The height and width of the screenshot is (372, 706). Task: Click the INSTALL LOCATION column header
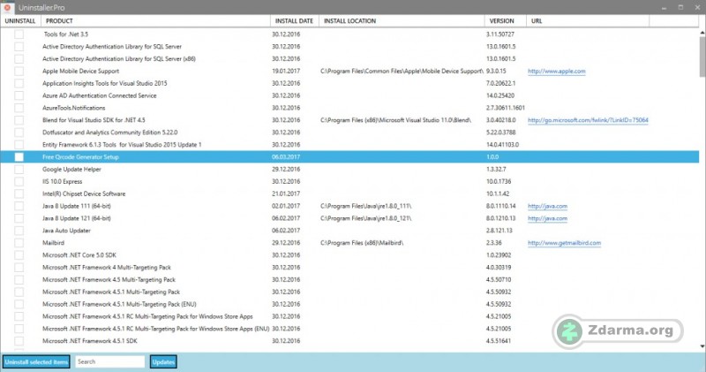[x=402, y=20]
